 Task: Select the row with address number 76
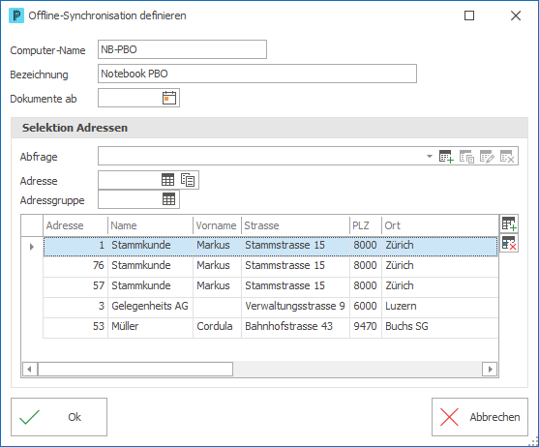(x=271, y=266)
